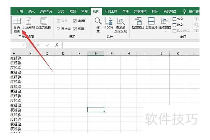Click Arrange All (全部重排)
This screenshot has width=210, height=140.
pos(151,23)
